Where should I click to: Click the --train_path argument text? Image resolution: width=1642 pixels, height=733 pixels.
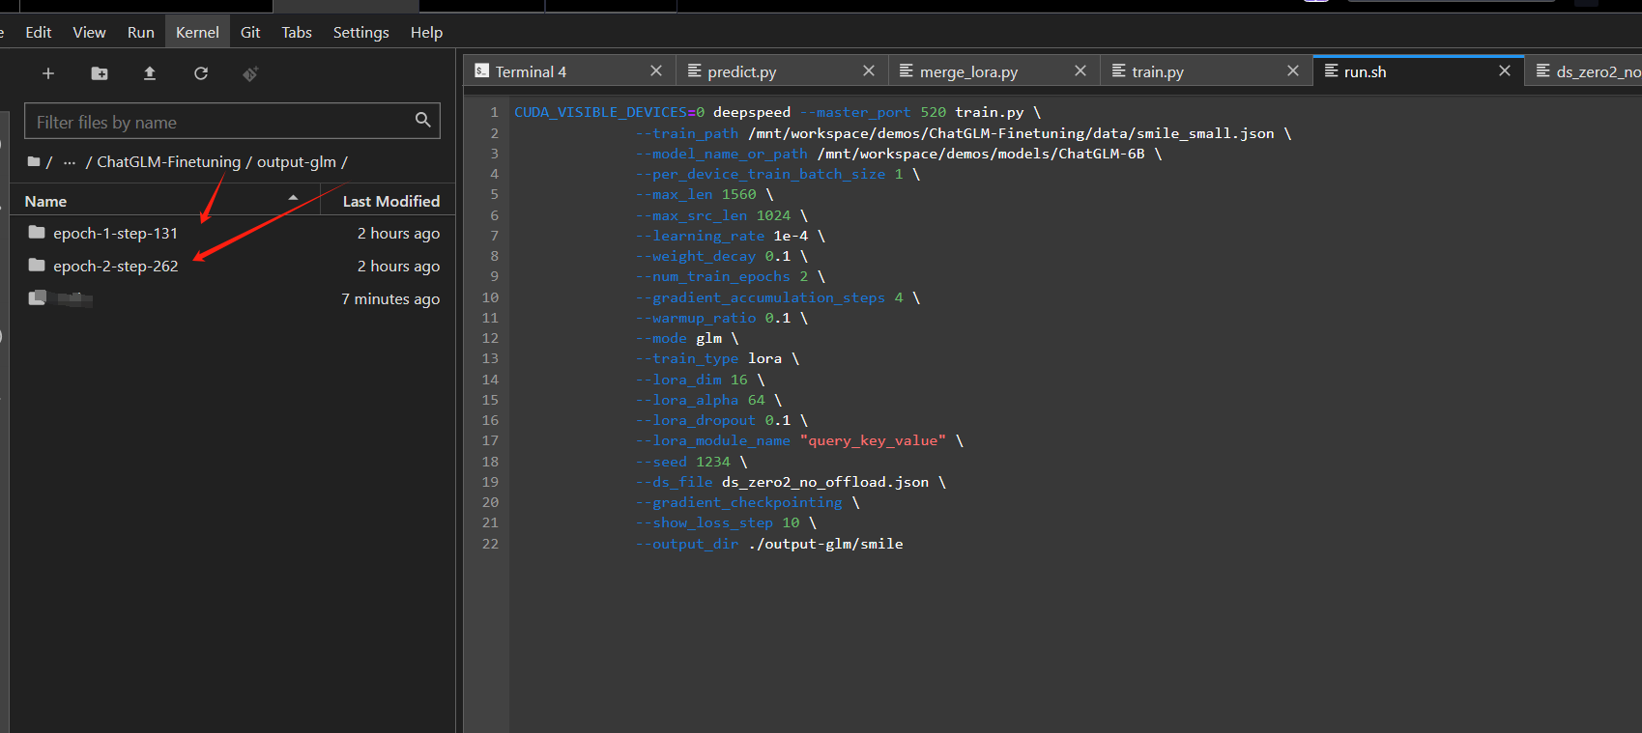pos(686,133)
